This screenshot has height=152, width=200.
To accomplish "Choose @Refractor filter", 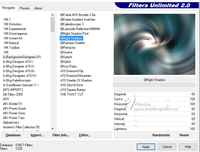I will pyautogui.click(x=68, y=48).
